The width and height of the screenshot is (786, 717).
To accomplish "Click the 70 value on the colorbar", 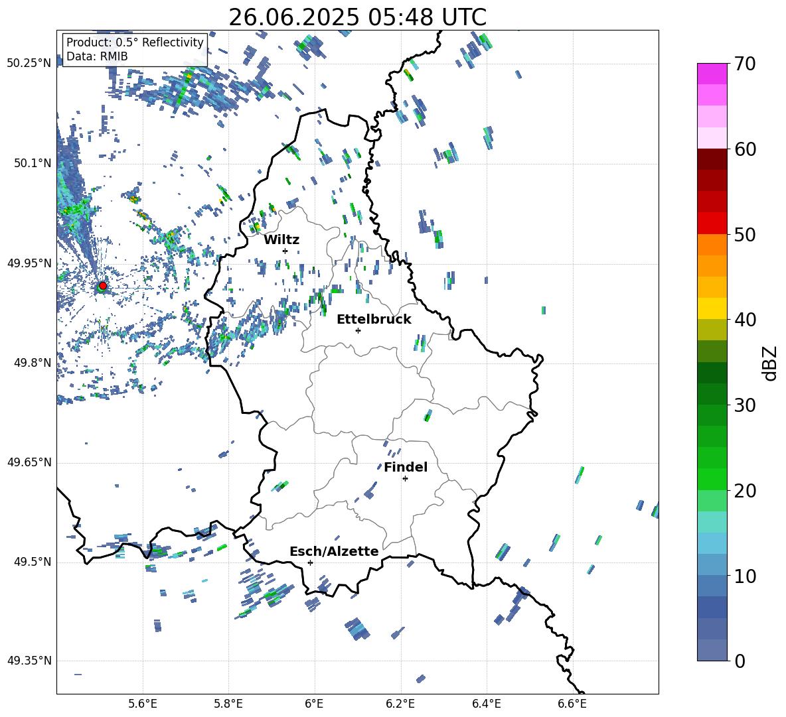I will pos(744,64).
